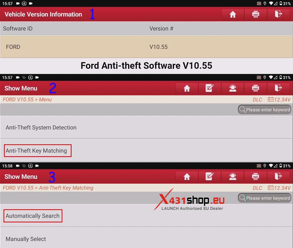Tap FORD V10.55 > Anti-Theft Key Matching breadcrumb
The width and height of the screenshot is (293, 248).
click(x=48, y=188)
